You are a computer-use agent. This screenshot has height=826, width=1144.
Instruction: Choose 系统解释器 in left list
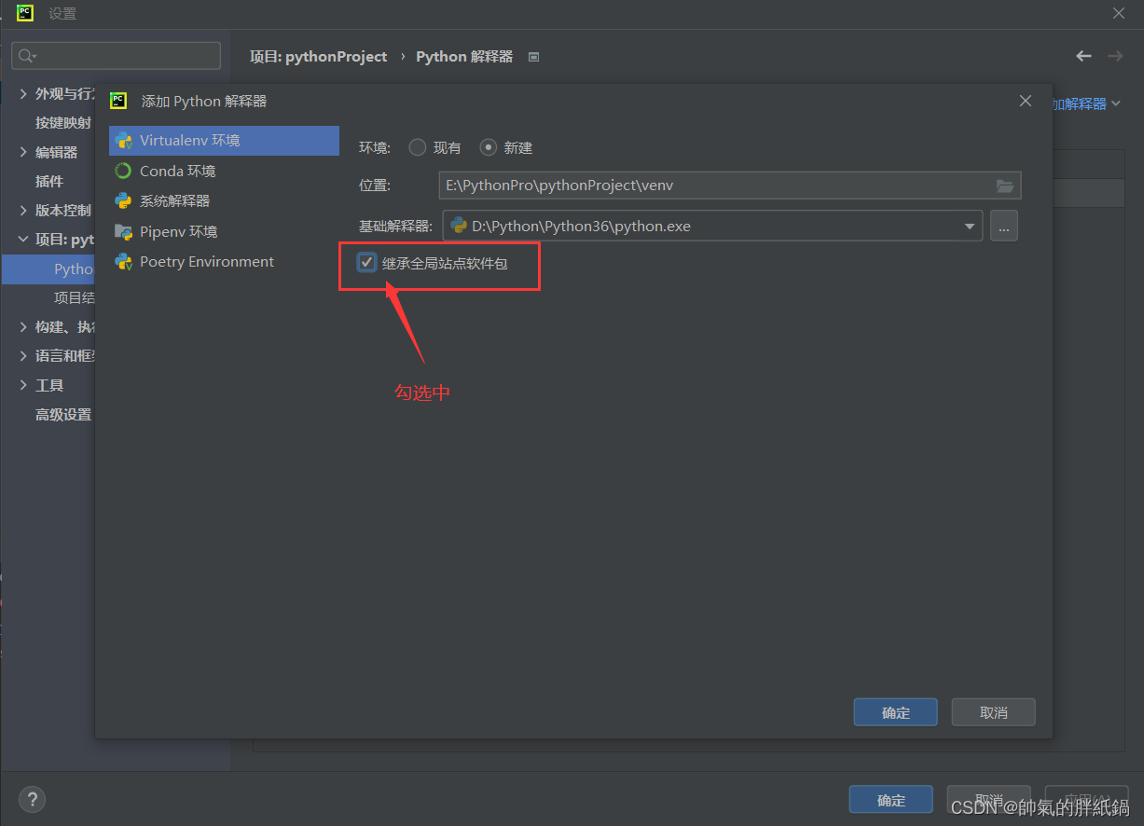point(174,200)
